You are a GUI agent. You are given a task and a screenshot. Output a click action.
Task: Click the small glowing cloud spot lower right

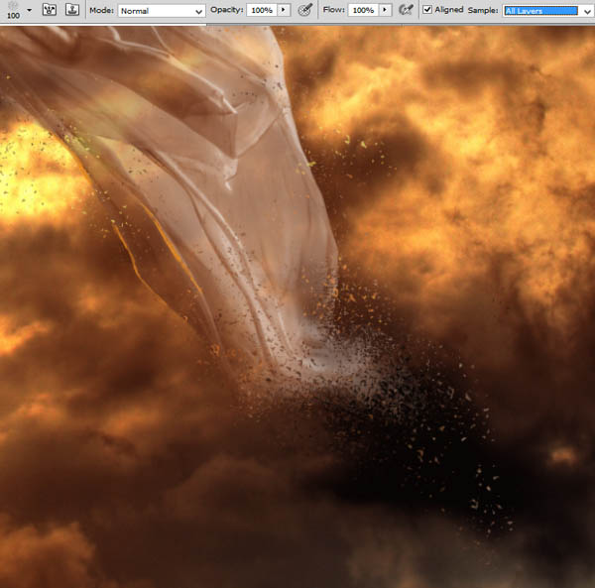point(564,455)
